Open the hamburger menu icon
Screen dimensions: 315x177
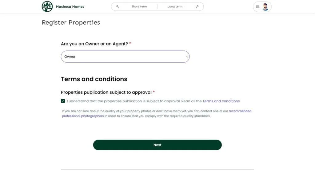tap(257, 7)
